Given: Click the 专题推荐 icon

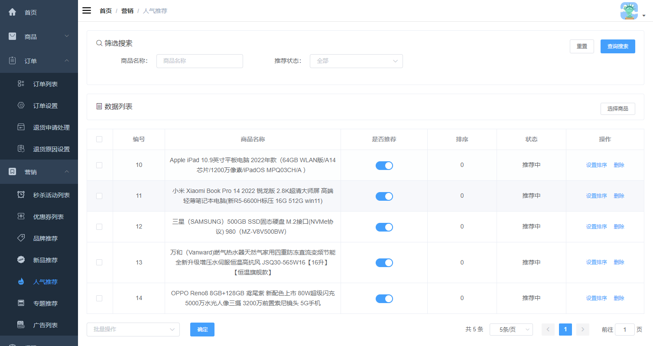Looking at the screenshot, I should [x=21, y=303].
